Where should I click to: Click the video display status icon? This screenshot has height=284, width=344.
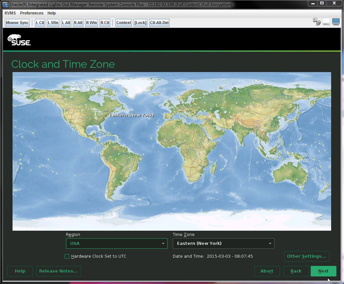point(336,21)
